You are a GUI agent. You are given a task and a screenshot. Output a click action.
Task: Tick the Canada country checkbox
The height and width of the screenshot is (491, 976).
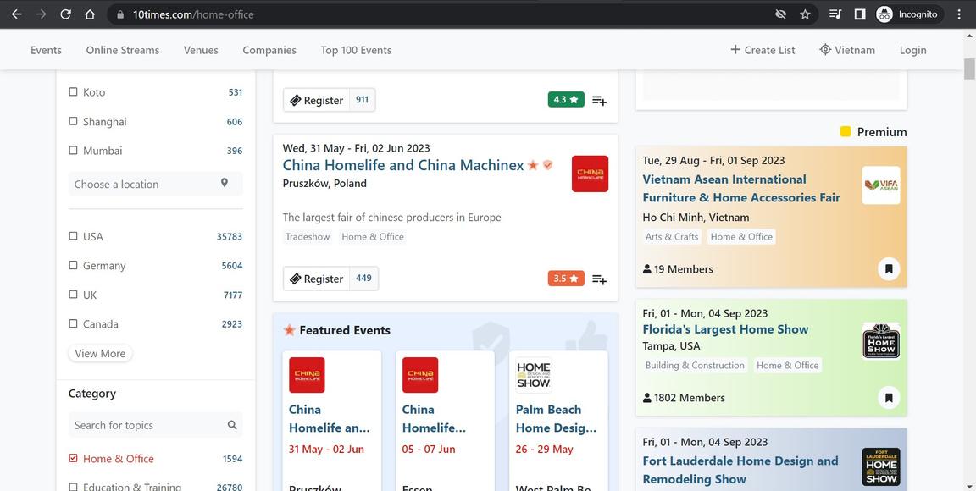pyautogui.click(x=74, y=323)
